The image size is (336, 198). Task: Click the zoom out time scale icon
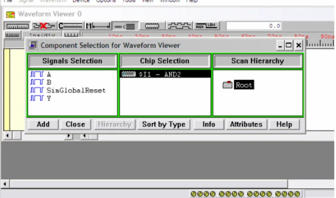pyautogui.click(x=12, y=35)
